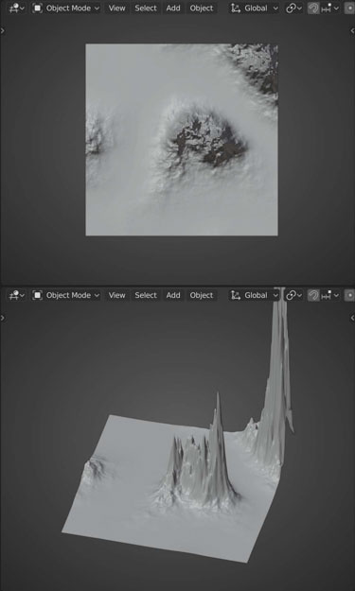This screenshot has height=591, width=355.
Task: Open the editor type selector in top viewport
Action: click(16, 8)
